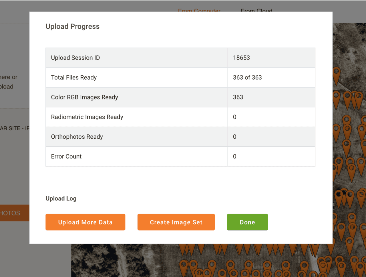
Task: Click the Orthophotos Ready row
Action: 180,137
